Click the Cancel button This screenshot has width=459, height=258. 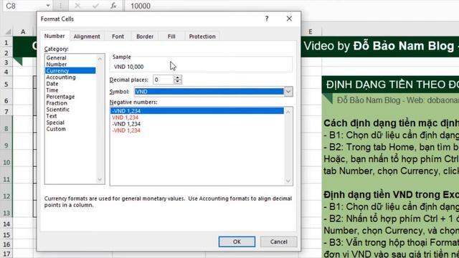279,242
